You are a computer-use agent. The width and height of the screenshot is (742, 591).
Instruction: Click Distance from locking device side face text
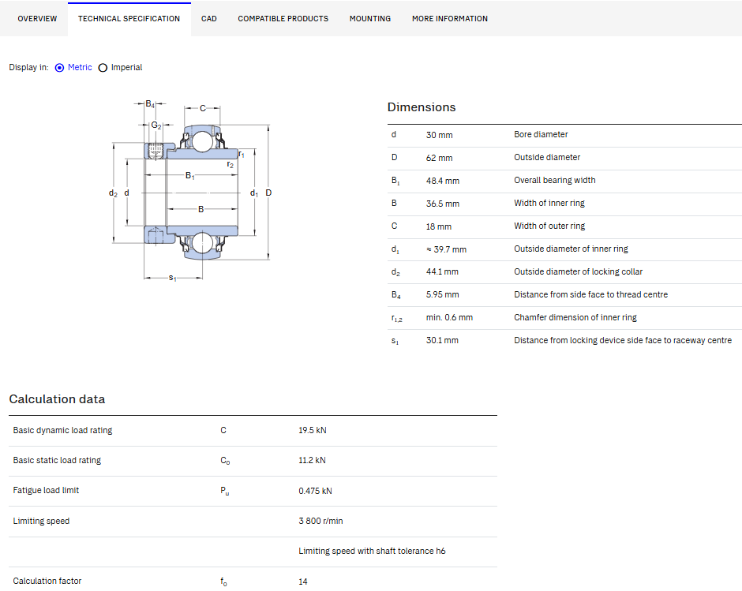[623, 340]
